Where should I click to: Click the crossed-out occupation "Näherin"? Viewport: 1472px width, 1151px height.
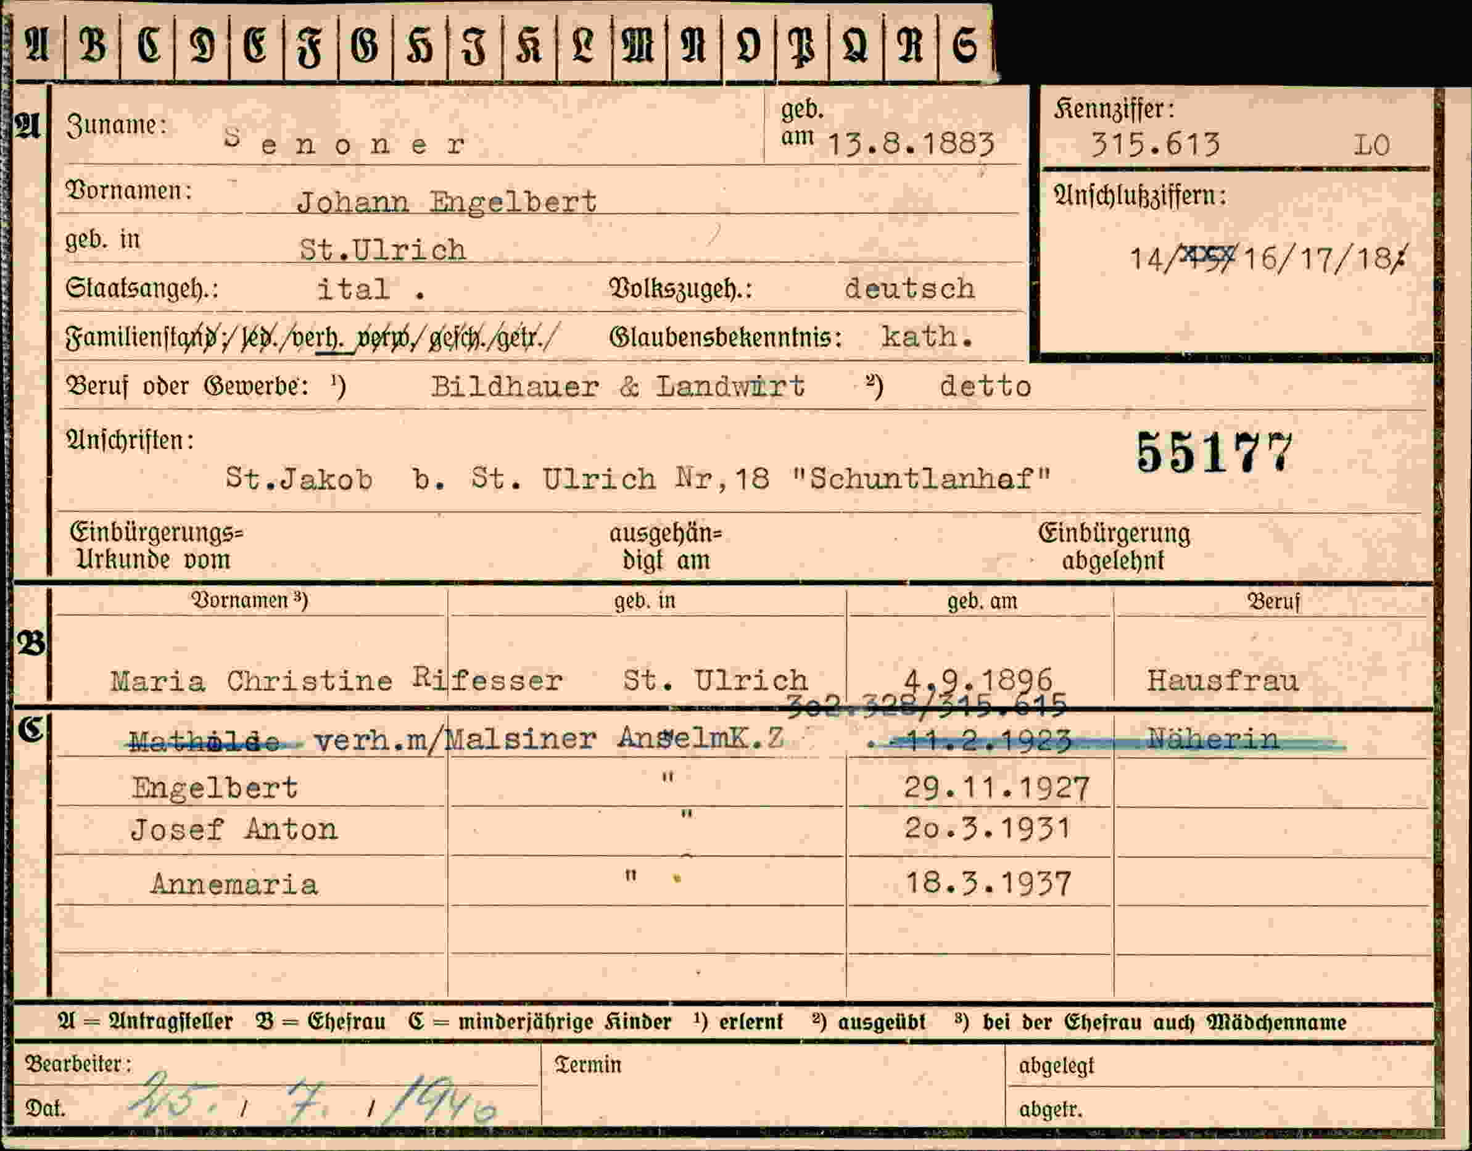(1213, 739)
